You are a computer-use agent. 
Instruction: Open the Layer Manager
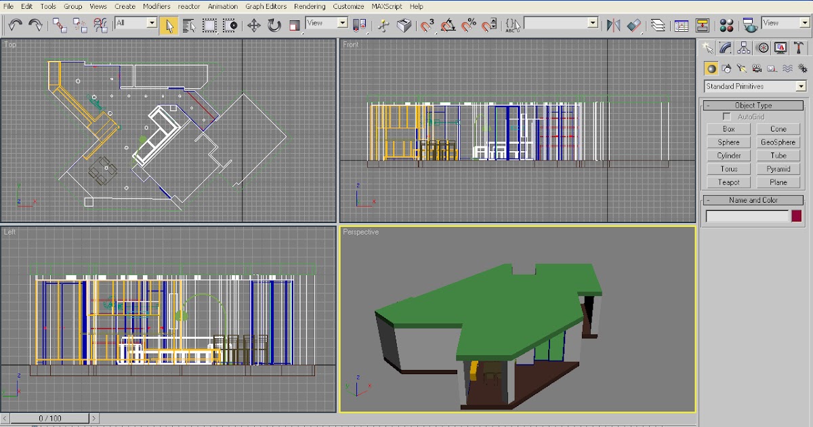658,26
